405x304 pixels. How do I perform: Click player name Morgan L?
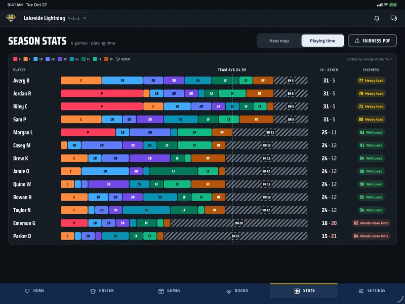pyautogui.click(x=23, y=132)
